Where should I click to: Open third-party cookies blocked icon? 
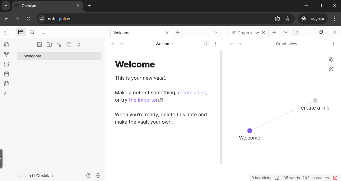(278, 19)
